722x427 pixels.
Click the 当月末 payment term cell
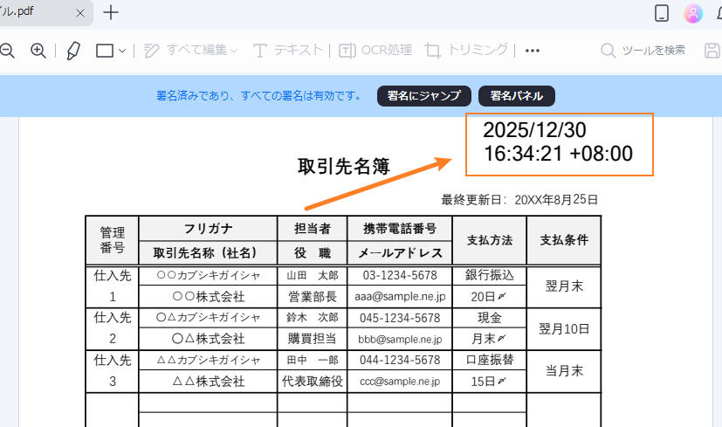click(x=564, y=371)
